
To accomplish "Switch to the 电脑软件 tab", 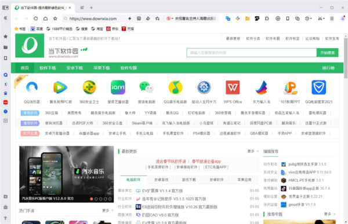I will pos(133,179).
